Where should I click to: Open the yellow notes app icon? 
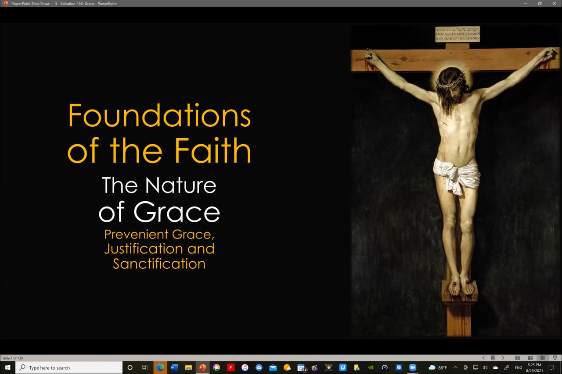(x=357, y=367)
